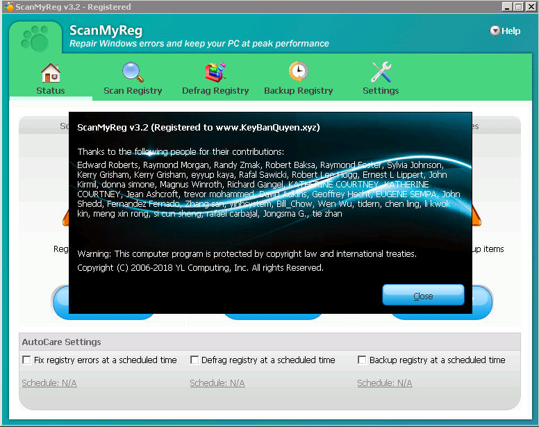Click the "Thanks to the following people" line
The image size is (539, 427).
click(x=181, y=152)
